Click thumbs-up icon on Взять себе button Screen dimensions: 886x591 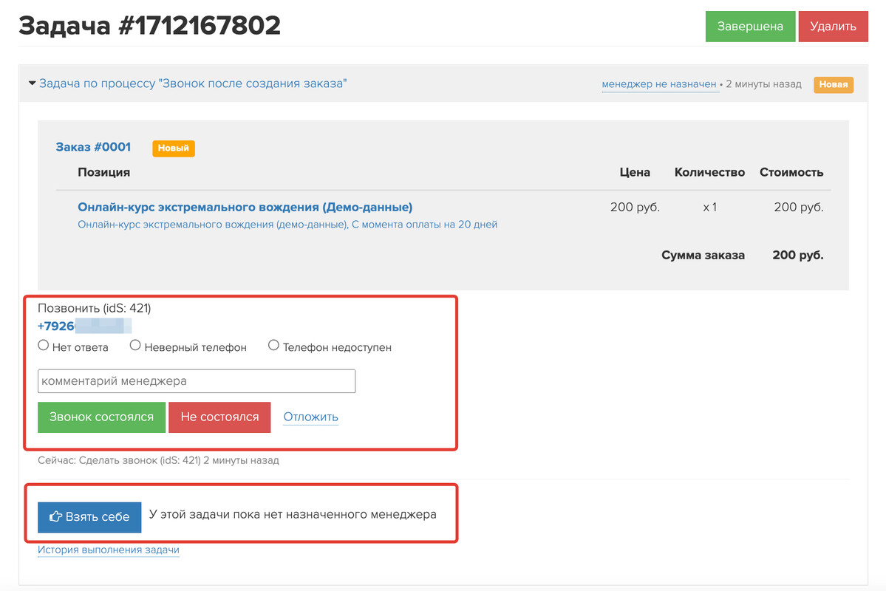click(x=55, y=516)
